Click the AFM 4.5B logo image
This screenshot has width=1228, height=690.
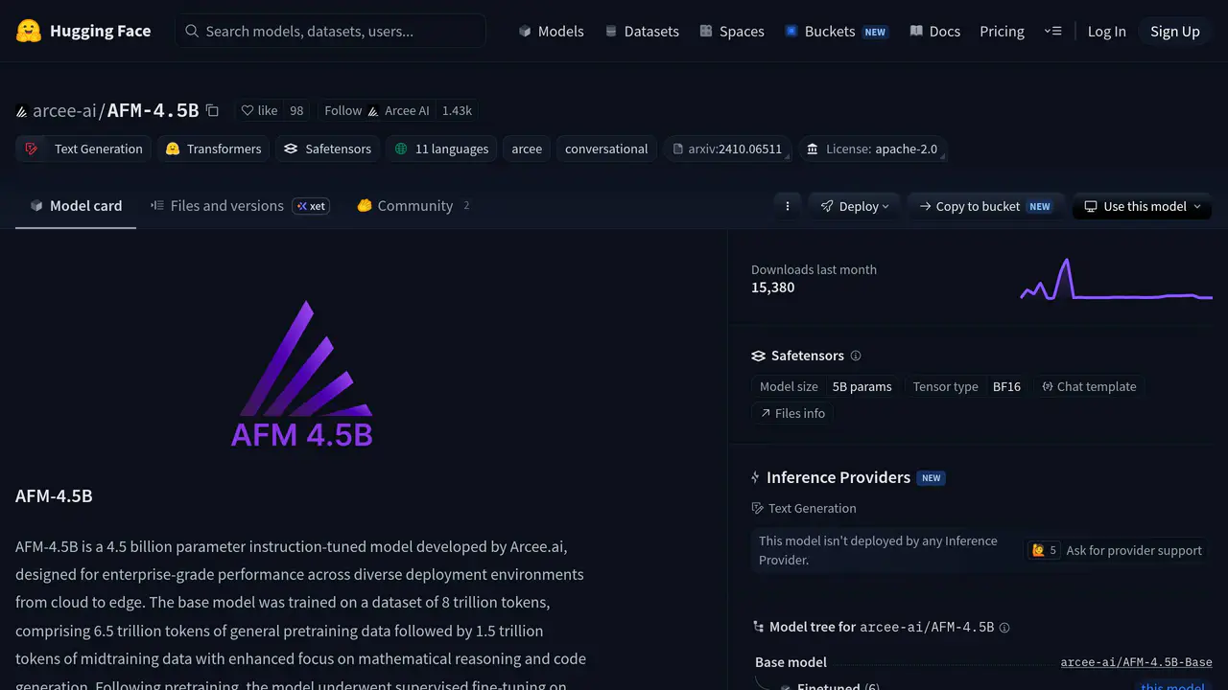(301, 374)
